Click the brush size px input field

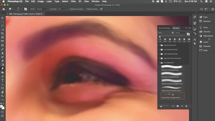(x=180, y=33)
